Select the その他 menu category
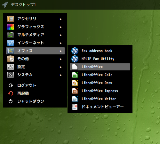This screenshot has width=160, height=144. (x=35, y=59)
